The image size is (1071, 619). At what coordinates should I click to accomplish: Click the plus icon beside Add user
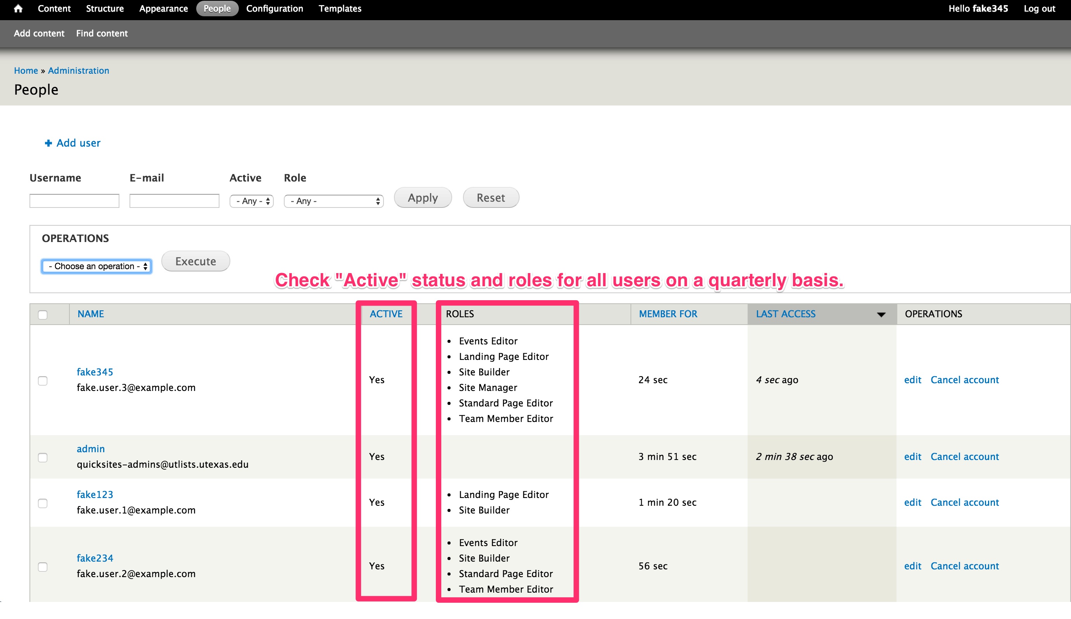click(48, 143)
